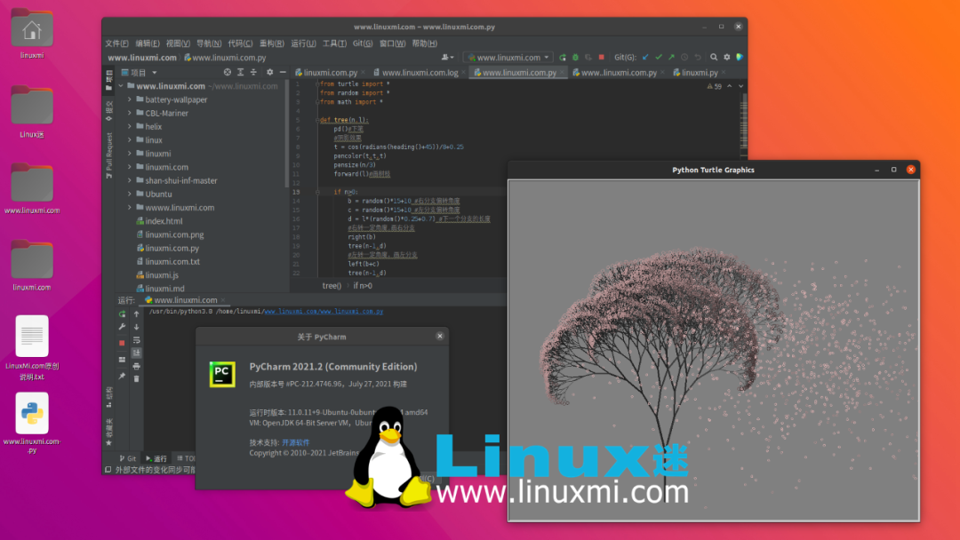Viewport: 960px width, 540px height.
Task: Toggle scroll-to-end in run console
Action: [x=137, y=353]
